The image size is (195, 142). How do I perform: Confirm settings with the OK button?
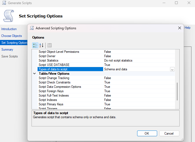147,134
